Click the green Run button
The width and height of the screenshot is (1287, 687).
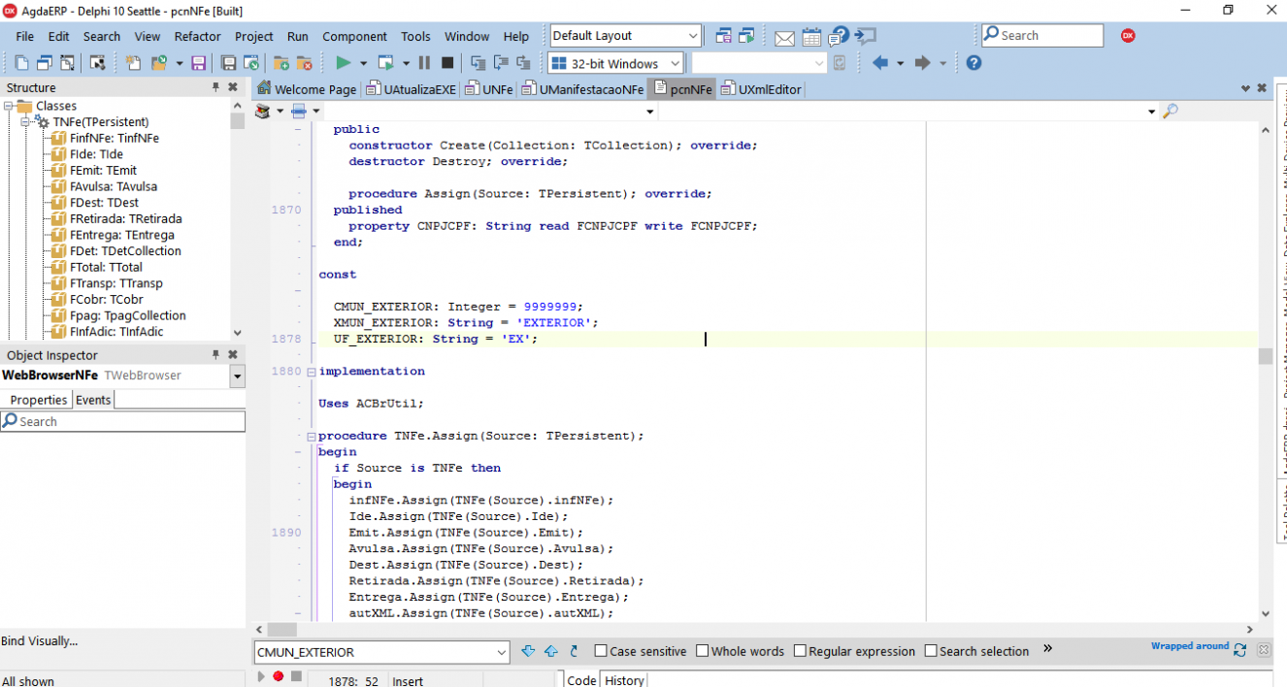pyautogui.click(x=343, y=63)
